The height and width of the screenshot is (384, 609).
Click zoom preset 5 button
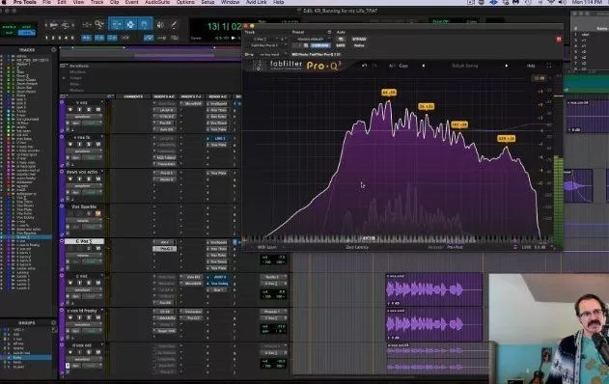pyautogui.click(x=71, y=38)
